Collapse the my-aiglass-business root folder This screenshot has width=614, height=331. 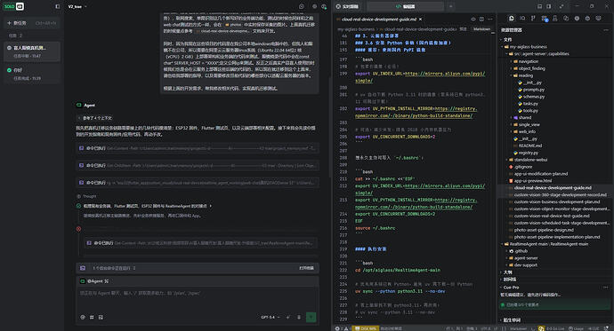pyautogui.click(x=525, y=47)
